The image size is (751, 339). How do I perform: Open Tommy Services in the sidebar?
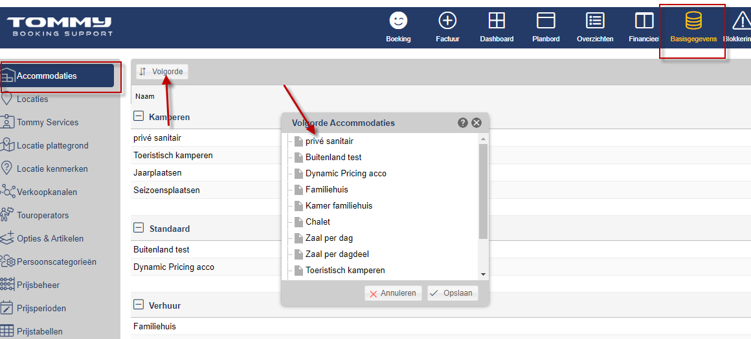click(47, 122)
